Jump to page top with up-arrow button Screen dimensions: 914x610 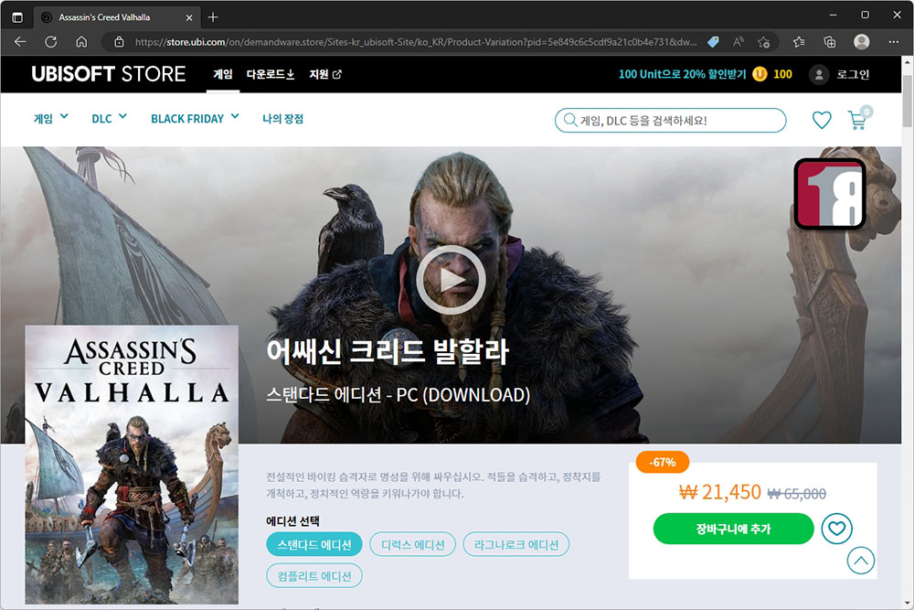point(860,561)
